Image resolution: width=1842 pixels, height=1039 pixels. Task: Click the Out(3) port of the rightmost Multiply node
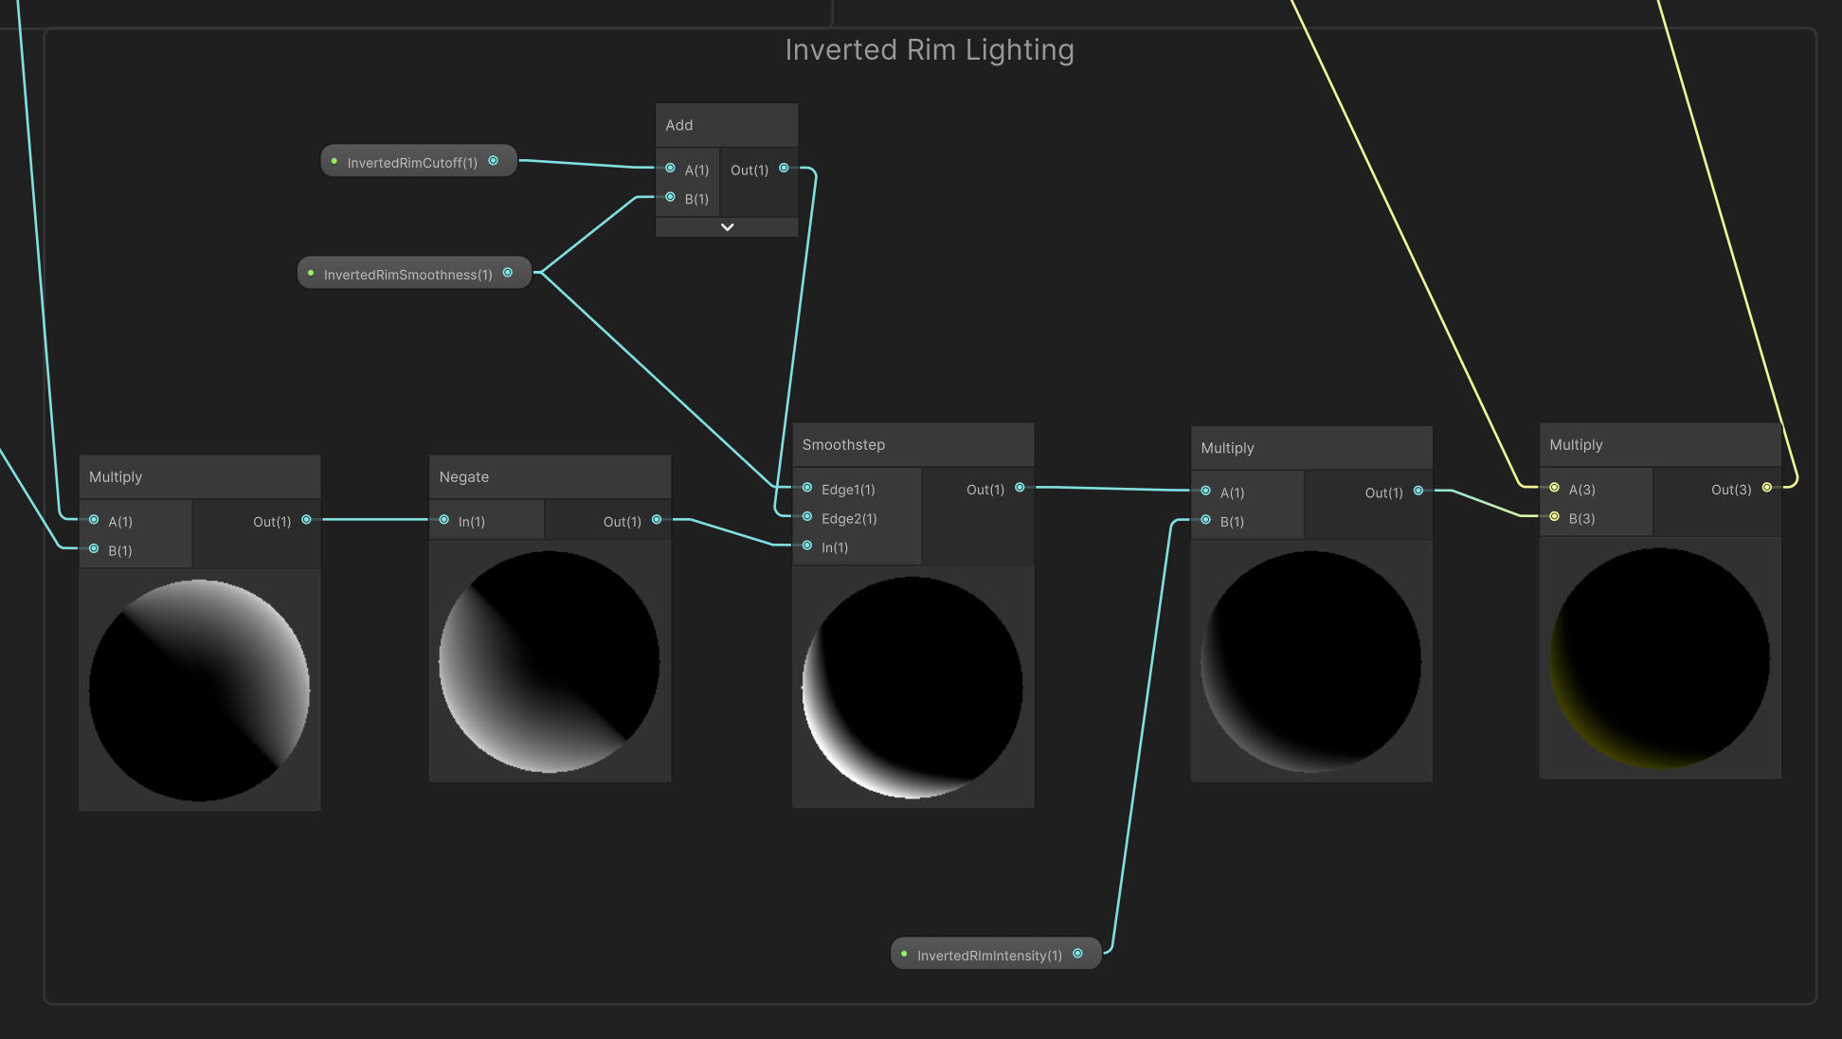pos(1766,488)
